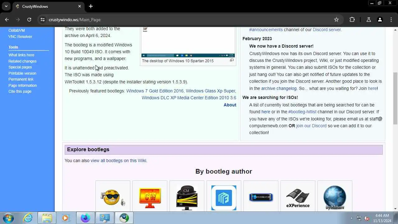Viewport: 398px width, 224px height.
Task: Open the Gamoshive banner author icon
Action: coord(261,197)
